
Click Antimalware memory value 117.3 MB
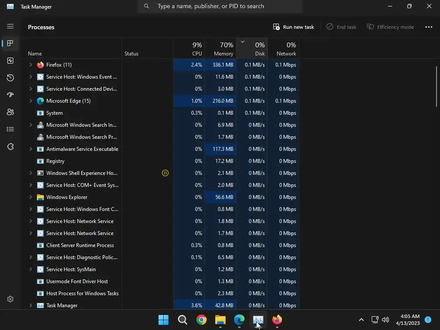point(223,149)
